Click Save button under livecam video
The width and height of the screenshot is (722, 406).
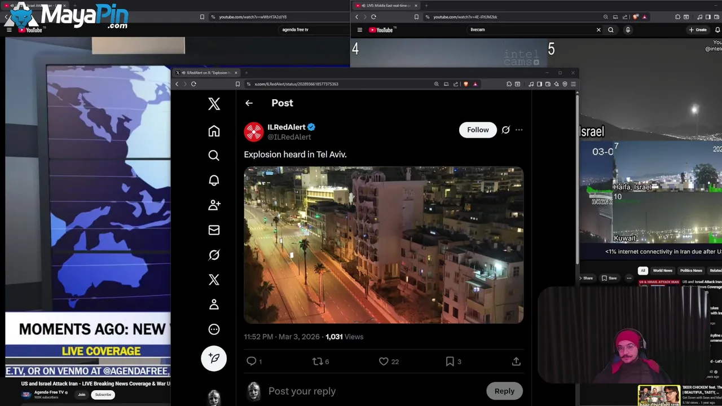[609, 278]
